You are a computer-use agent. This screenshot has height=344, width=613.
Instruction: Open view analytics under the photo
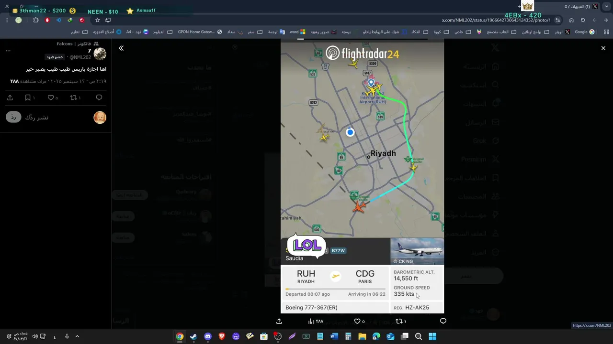pos(316,321)
